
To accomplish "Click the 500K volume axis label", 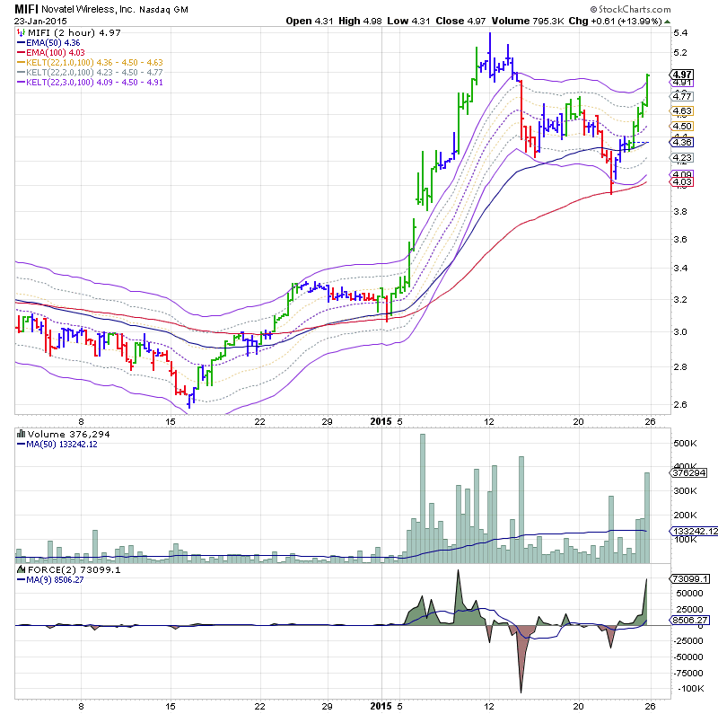I will [x=685, y=443].
